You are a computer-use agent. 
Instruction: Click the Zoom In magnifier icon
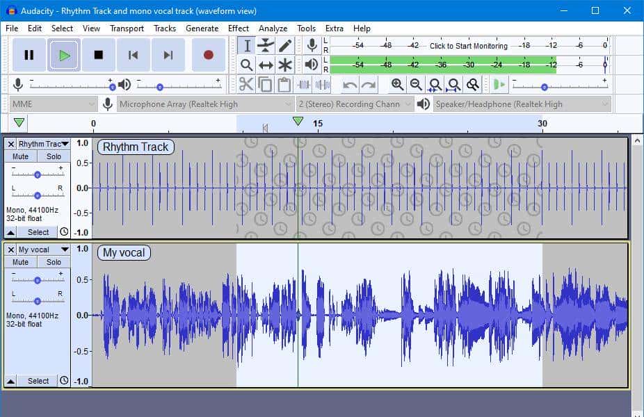[397, 84]
